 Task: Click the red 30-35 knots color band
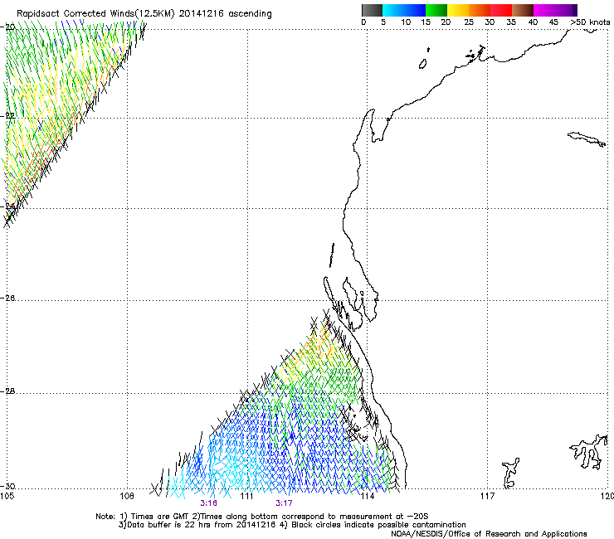pos(501,10)
